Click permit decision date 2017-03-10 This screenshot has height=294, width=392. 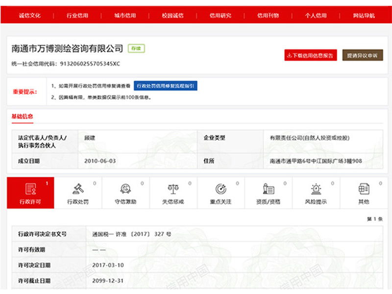coord(108,265)
